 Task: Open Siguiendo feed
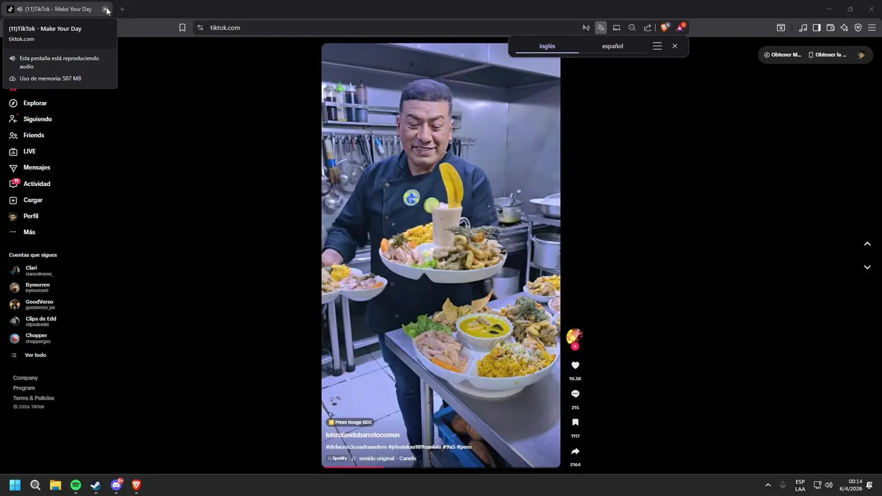pos(30,119)
